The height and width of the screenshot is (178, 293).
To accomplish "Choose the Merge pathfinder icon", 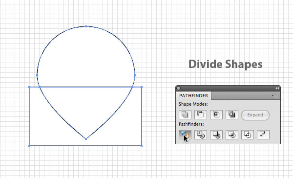I will click(216, 134).
